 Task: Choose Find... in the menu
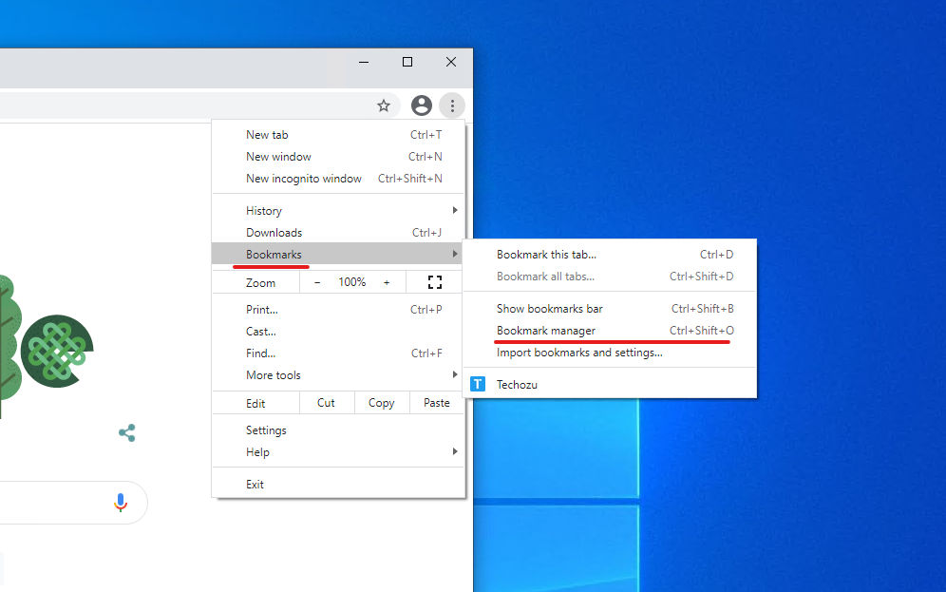(338, 353)
